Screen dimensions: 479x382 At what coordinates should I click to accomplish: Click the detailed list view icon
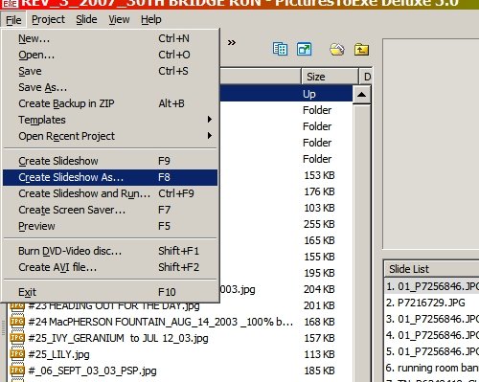click(x=280, y=49)
